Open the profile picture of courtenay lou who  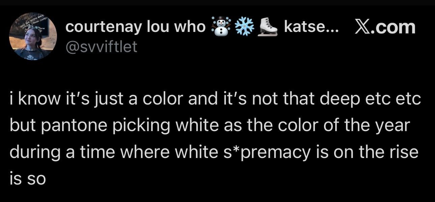point(33,36)
